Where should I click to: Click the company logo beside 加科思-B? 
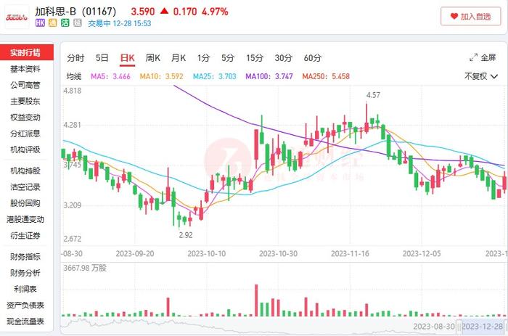17,17
